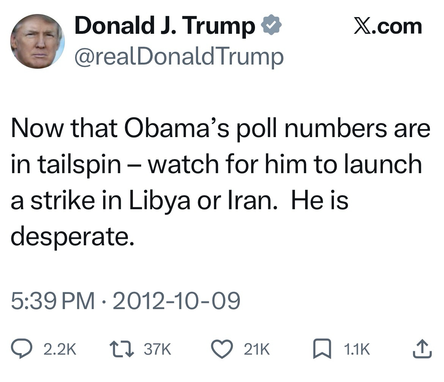This screenshot has height=382, width=444.
Task: Click the words "Libya or Iran" in the post
Action: click(x=202, y=200)
